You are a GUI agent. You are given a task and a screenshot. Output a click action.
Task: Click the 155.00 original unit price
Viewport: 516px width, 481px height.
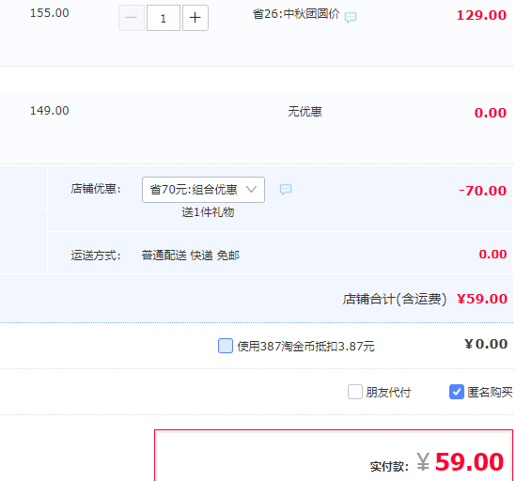tap(50, 13)
